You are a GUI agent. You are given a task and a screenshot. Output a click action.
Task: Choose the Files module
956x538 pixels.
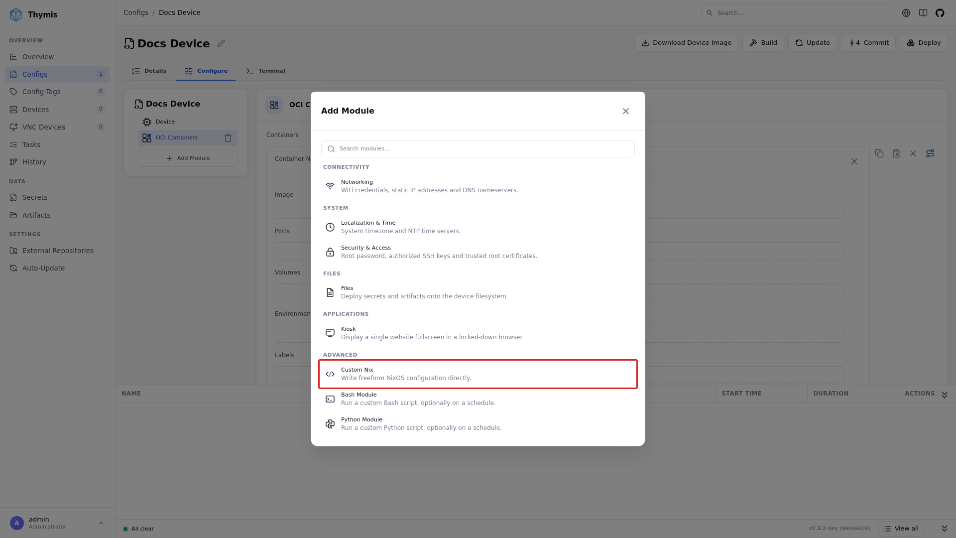coord(478,292)
